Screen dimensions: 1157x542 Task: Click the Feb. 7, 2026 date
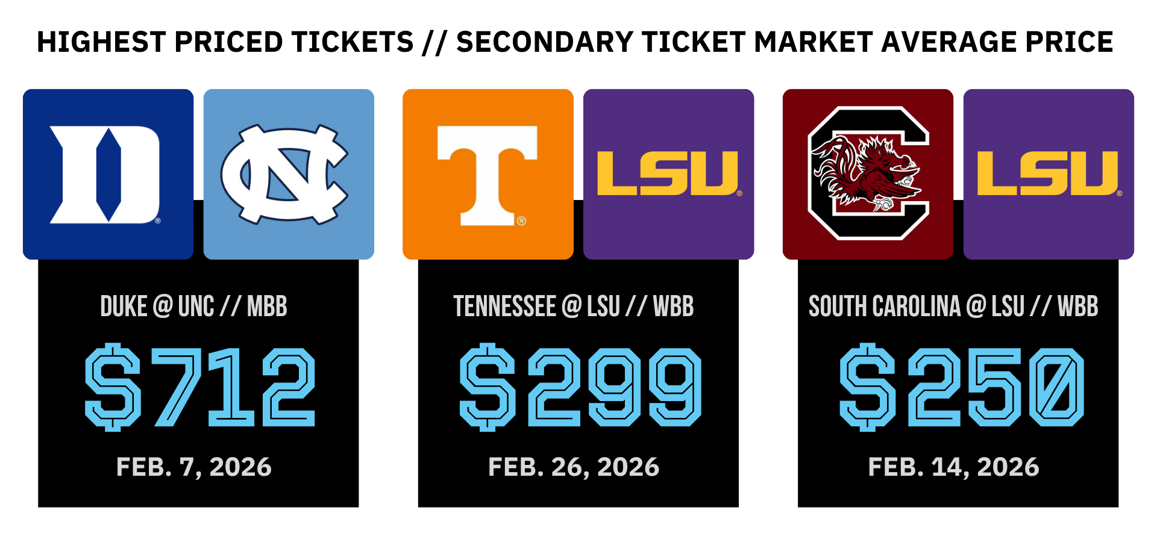point(193,467)
